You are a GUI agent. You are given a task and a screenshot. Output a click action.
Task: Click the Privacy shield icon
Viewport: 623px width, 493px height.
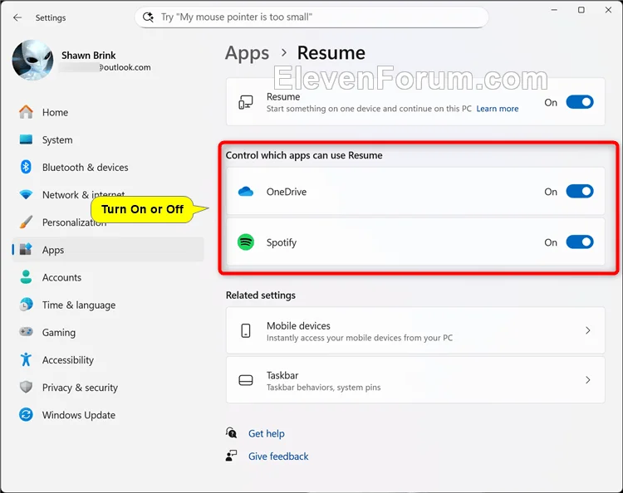(x=27, y=387)
